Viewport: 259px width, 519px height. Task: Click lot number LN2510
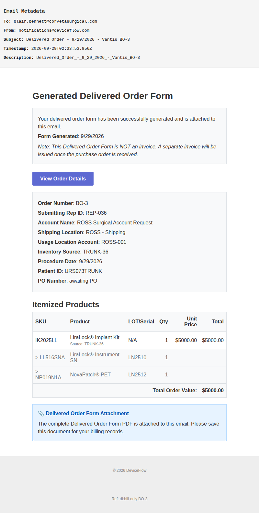click(137, 357)
